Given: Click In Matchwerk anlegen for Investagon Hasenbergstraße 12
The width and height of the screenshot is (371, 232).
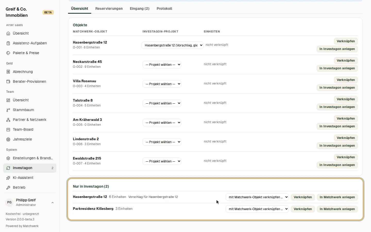Looking at the screenshot, I should (337, 197).
